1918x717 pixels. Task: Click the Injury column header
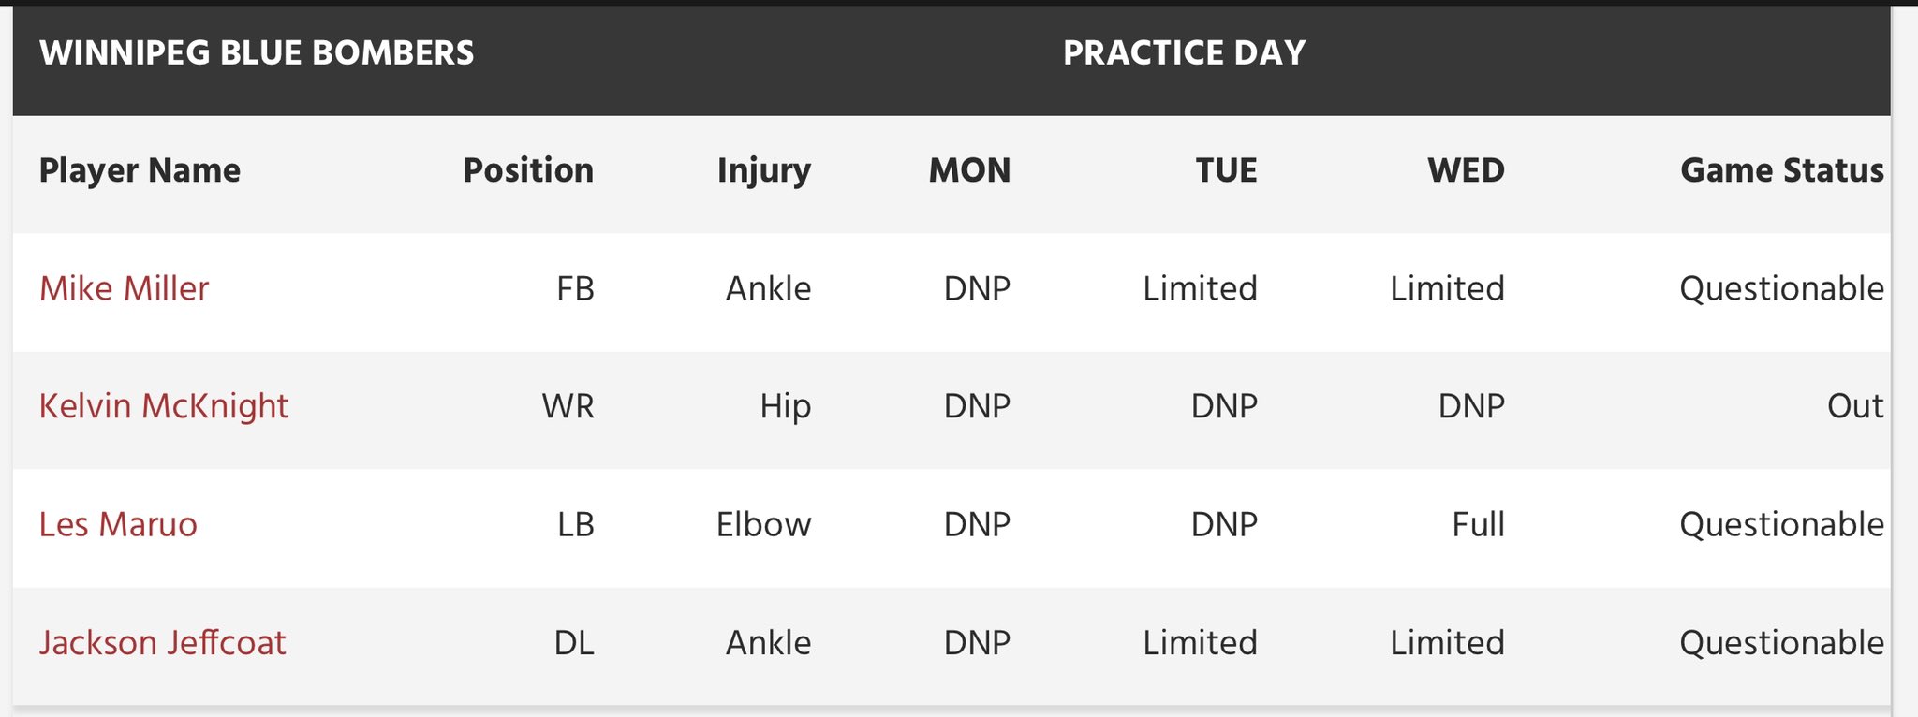tap(764, 171)
